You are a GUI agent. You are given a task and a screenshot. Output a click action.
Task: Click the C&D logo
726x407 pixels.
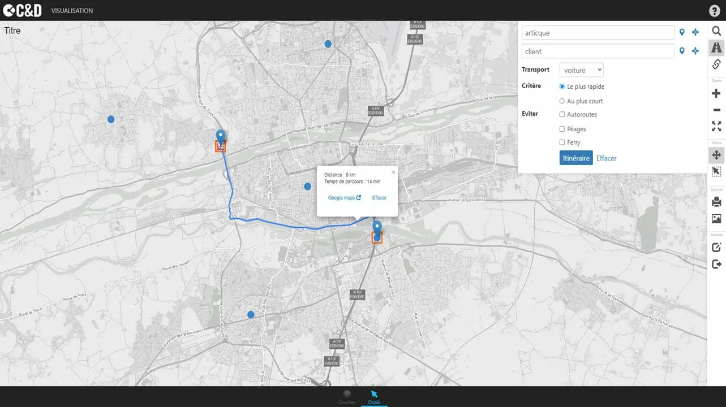tap(22, 10)
